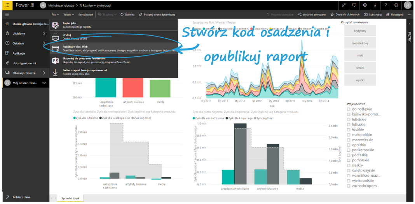Click the download arrow icon in header
The width and height of the screenshot is (415, 204).
click(375, 5)
